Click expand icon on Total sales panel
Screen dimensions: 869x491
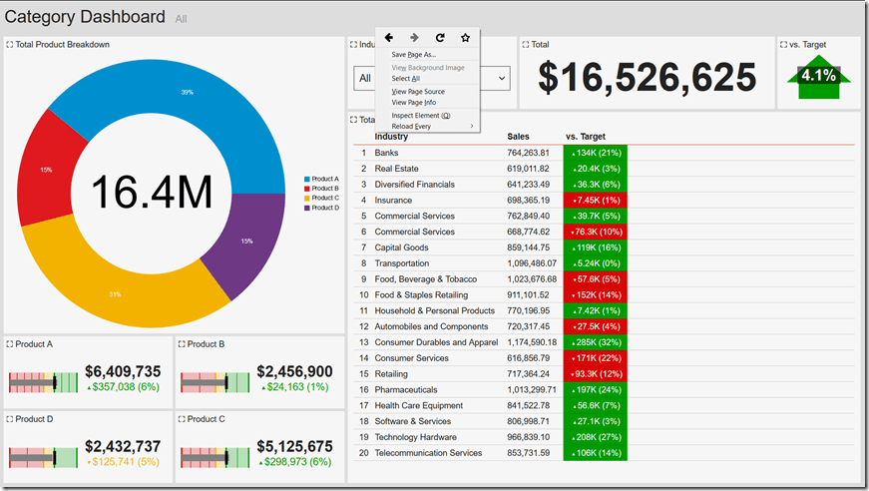pos(526,45)
